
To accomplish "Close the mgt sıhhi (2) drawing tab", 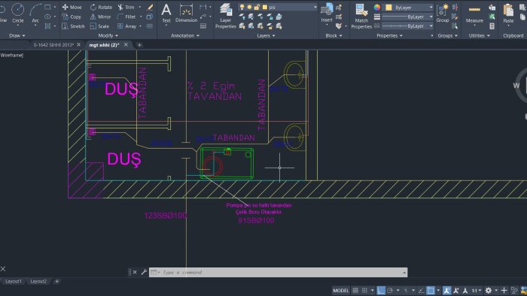I will tap(126, 44).
